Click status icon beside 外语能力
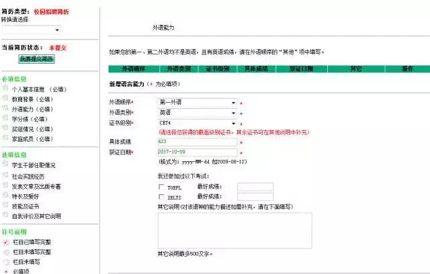430x274 pixels. (5, 107)
